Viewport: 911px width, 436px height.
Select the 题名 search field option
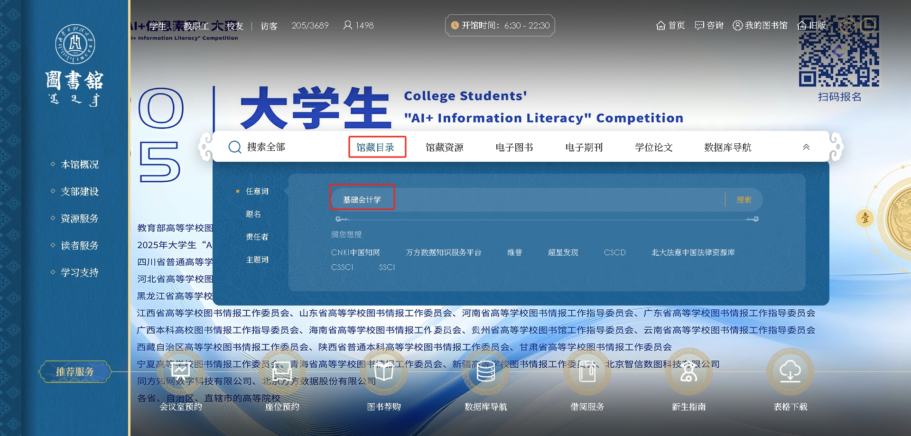tap(253, 214)
